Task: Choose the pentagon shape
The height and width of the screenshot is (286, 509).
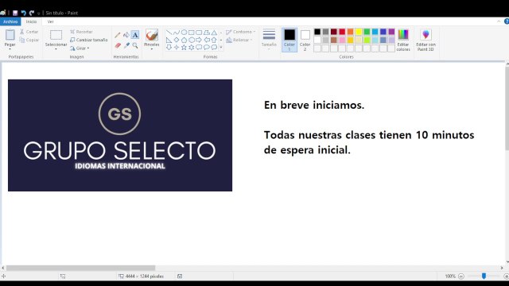Action: click(x=184, y=40)
